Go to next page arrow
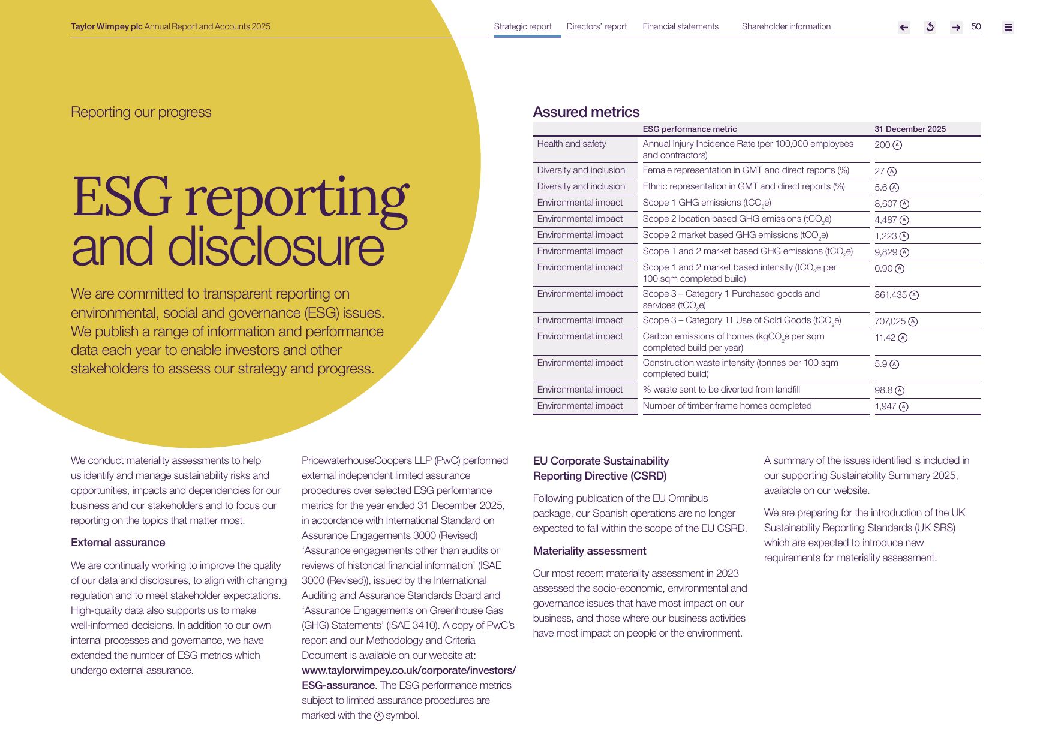The height and width of the screenshot is (744, 1052). tap(956, 27)
